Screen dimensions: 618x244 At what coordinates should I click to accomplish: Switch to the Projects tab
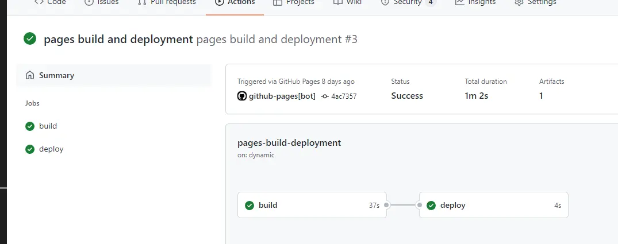coord(293,3)
